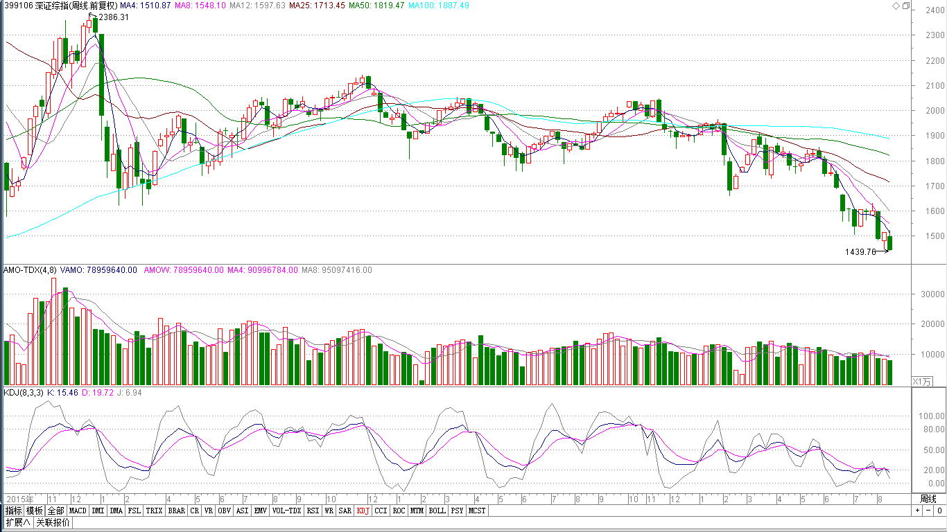The image size is (947, 532).
Task: Select the ROC indicator tab
Action: (399, 511)
